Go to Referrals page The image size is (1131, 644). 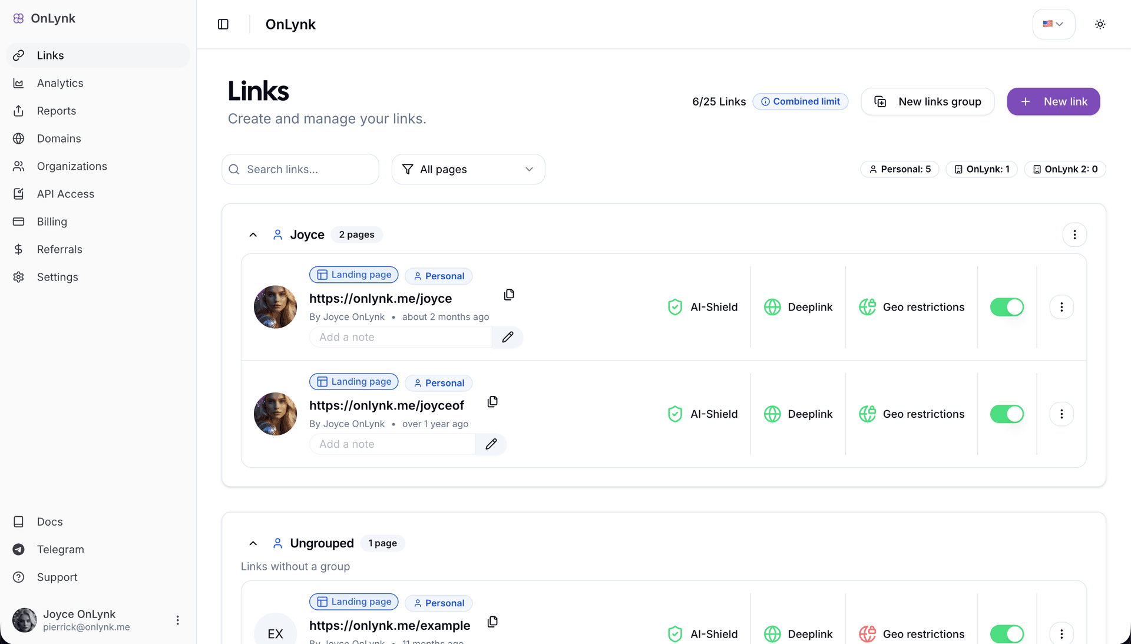(98, 249)
